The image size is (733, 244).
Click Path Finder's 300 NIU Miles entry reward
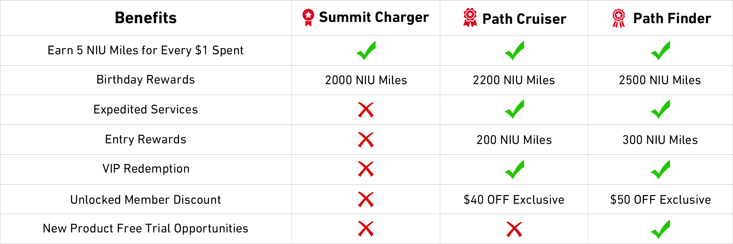tap(660, 140)
